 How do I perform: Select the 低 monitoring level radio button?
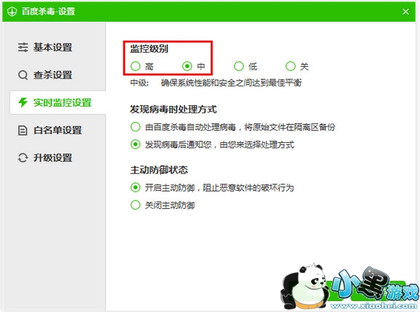(239, 66)
